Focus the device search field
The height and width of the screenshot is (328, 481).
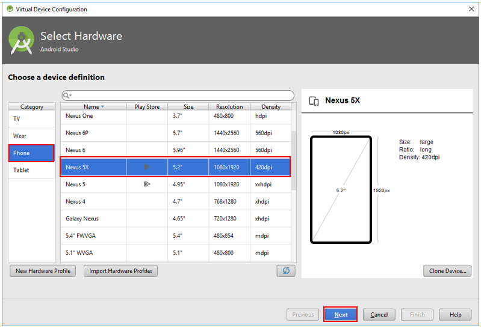(x=178, y=96)
